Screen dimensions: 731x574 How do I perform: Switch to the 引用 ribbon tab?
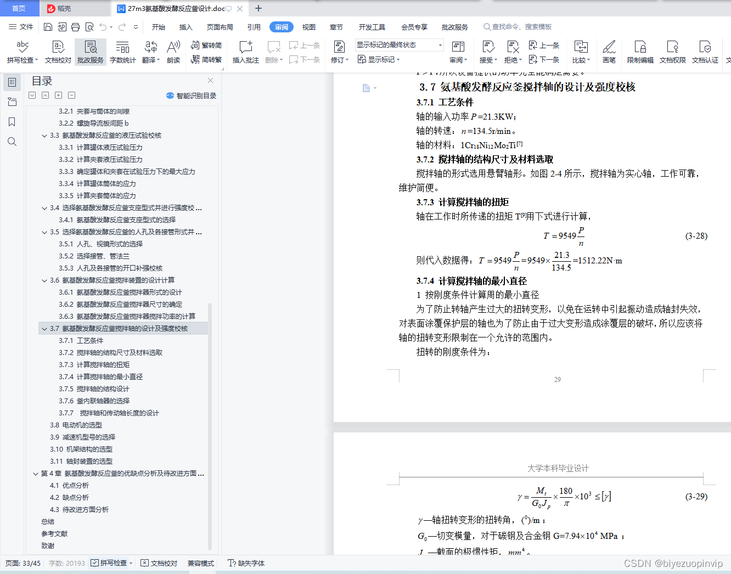[x=254, y=27]
